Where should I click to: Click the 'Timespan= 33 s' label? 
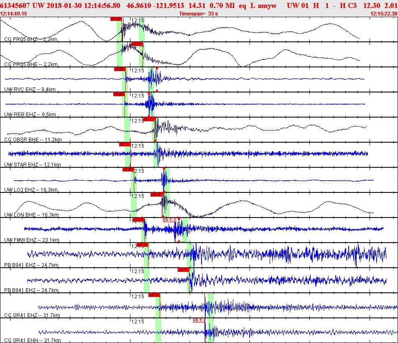click(x=199, y=14)
